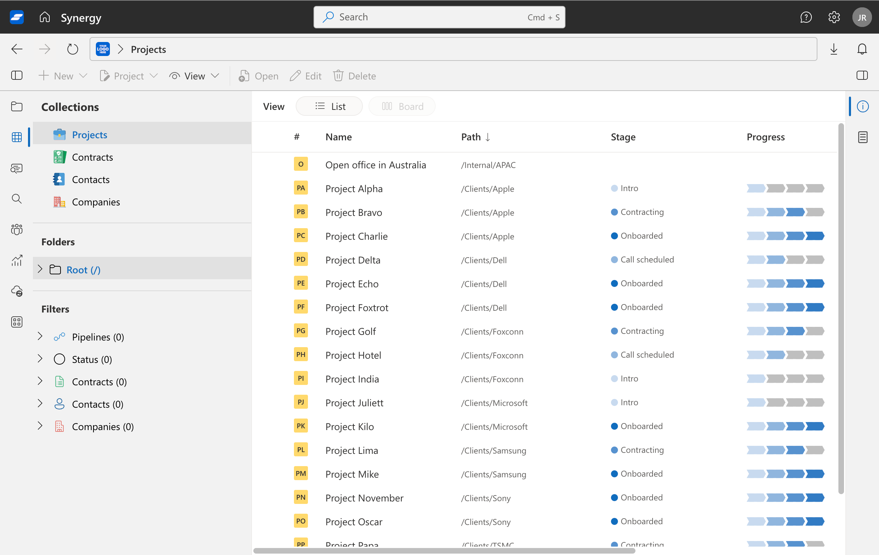The width and height of the screenshot is (879, 555).
Task: Click Projects in the breadcrumb
Action: coord(148,49)
